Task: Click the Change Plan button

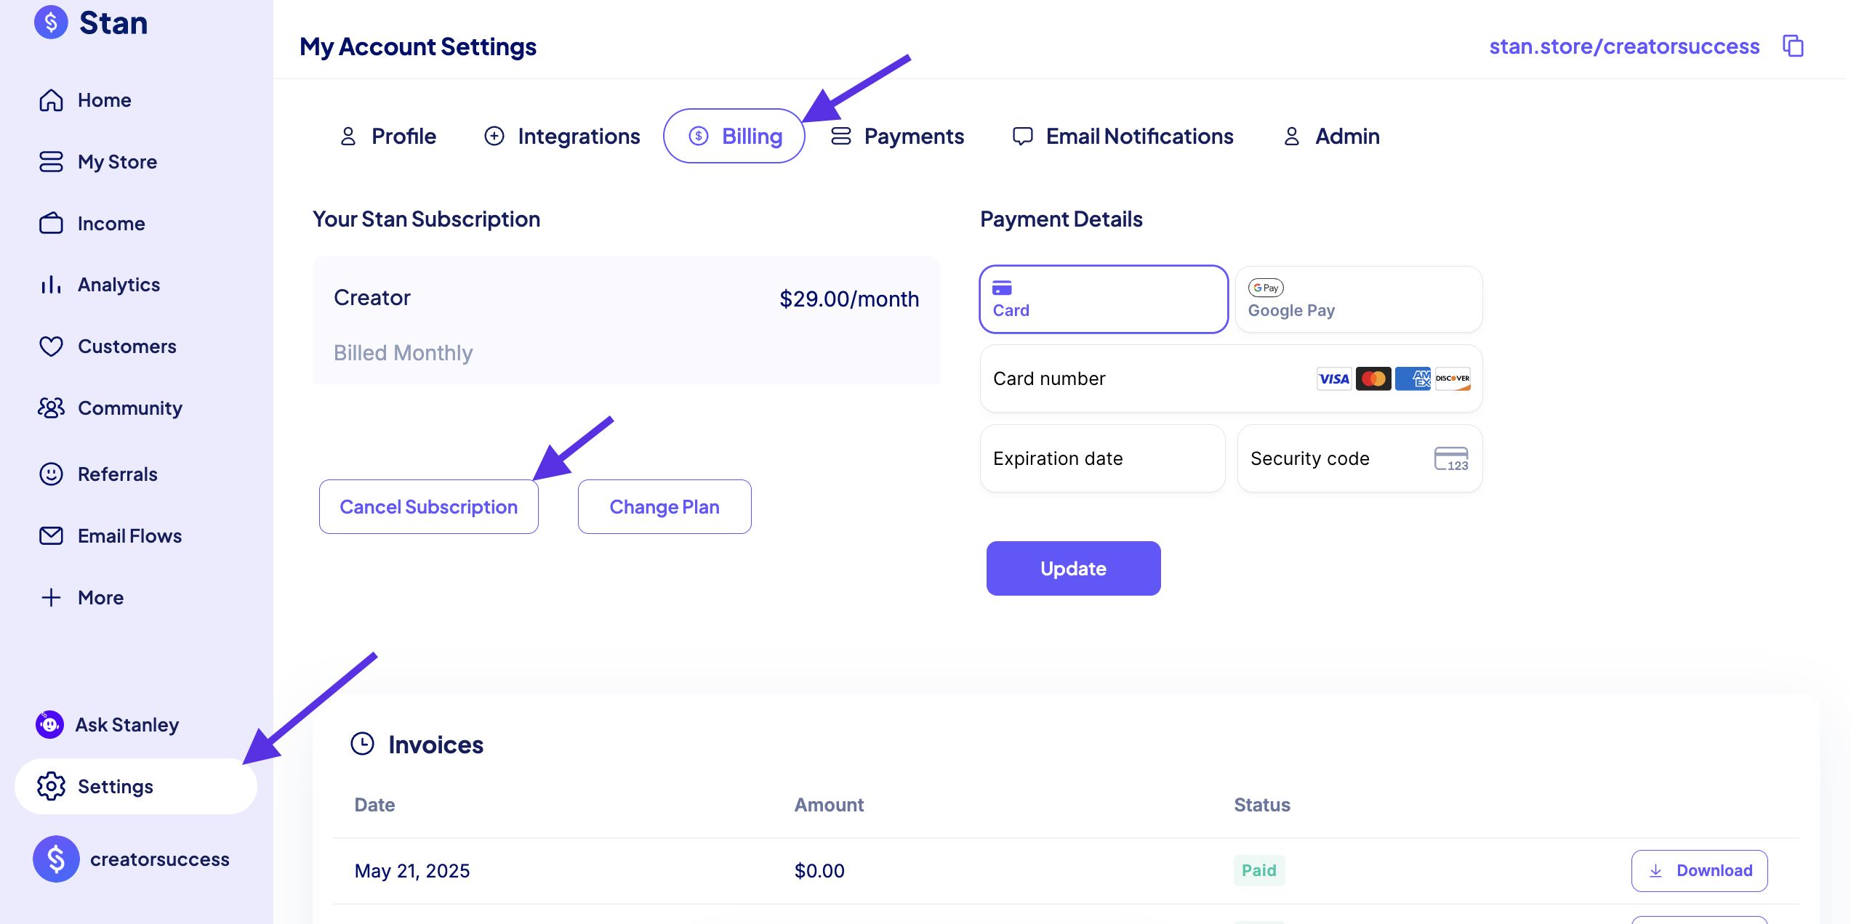Action: click(x=664, y=506)
